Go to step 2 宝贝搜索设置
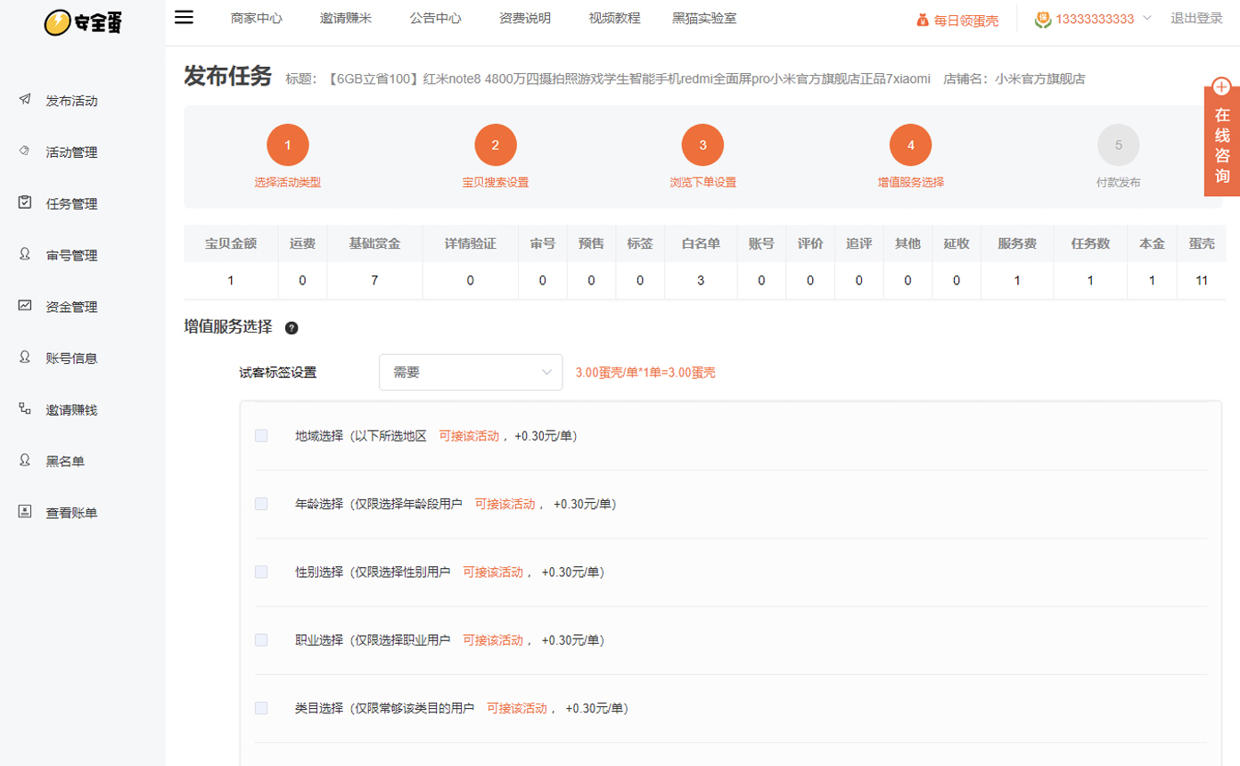 [x=496, y=145]
